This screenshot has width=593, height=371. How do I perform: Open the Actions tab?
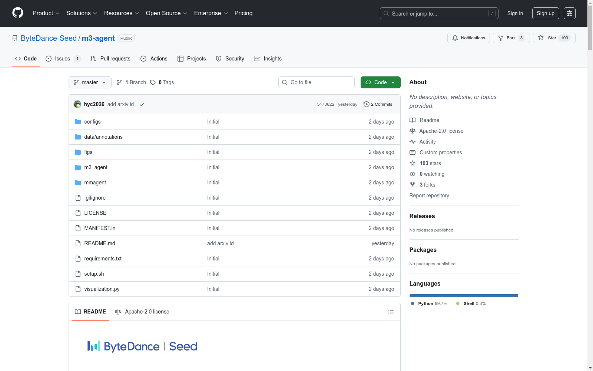(154, 59)
